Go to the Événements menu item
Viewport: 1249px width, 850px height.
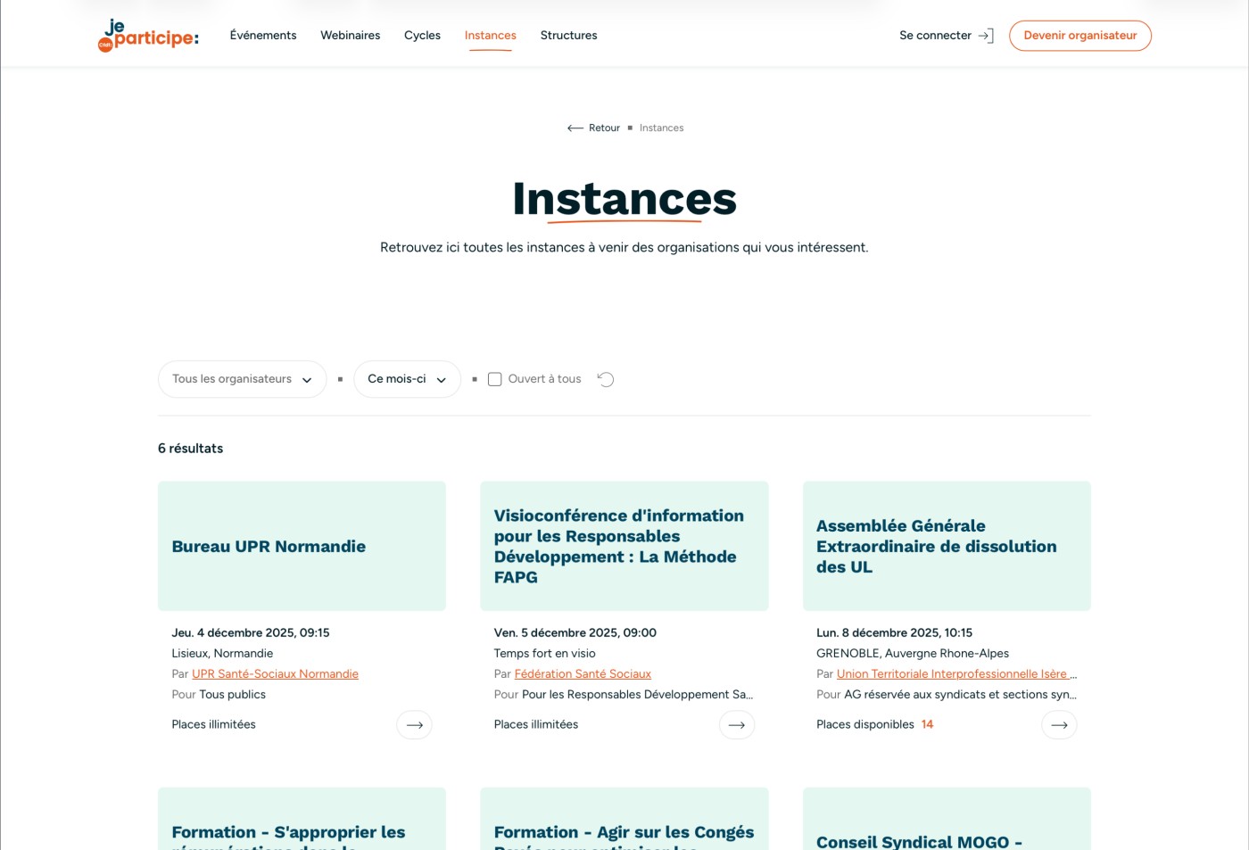coord(263,36)
